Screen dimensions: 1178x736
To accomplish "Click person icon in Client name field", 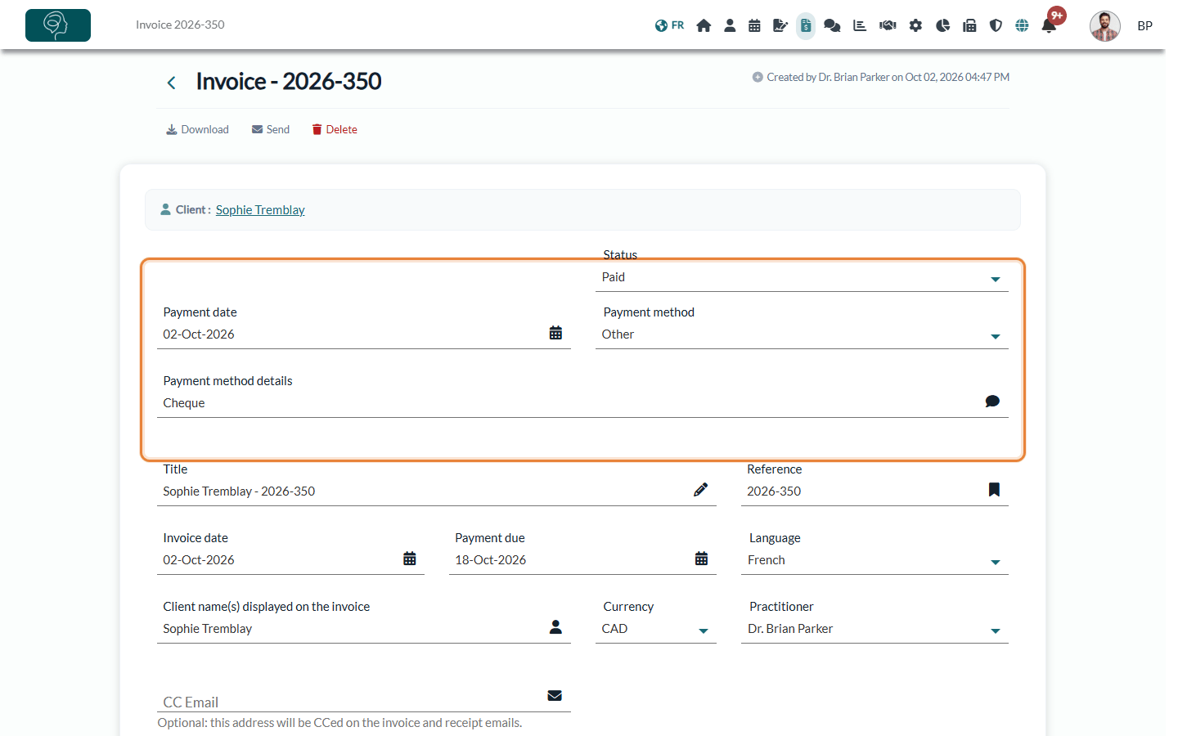I will [x=555, y=627].
